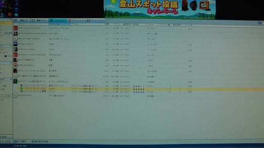Screen dimensions: 264x148
Task: Click the Artist List tab's person icon
Action: click(89, 21)
